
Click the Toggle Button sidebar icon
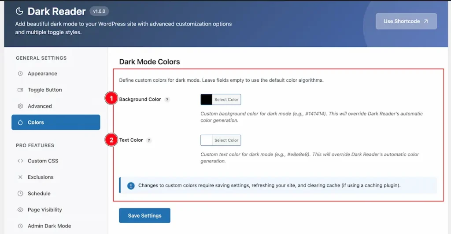[x=20, y=90]
